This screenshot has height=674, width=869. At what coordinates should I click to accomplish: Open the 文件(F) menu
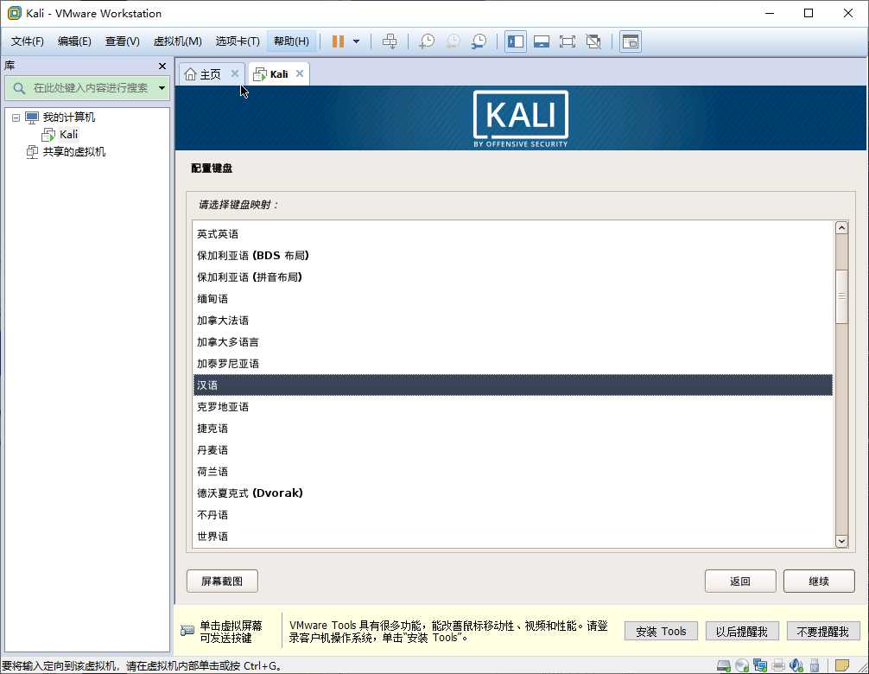[27, 41]
